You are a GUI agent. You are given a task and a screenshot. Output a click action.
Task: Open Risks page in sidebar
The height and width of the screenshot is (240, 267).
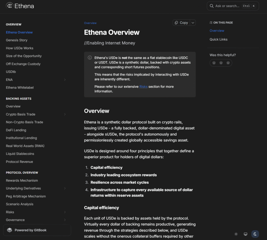pyautogui.click(x=10, y=212)
